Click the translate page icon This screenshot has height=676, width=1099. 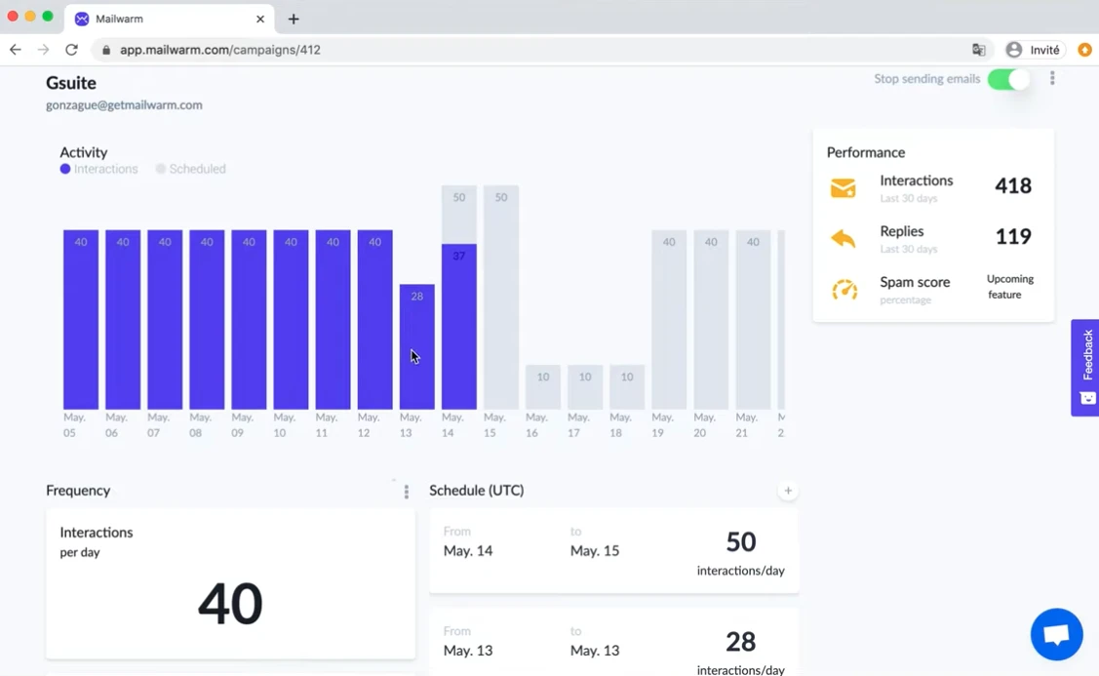(x=978, y=50)
